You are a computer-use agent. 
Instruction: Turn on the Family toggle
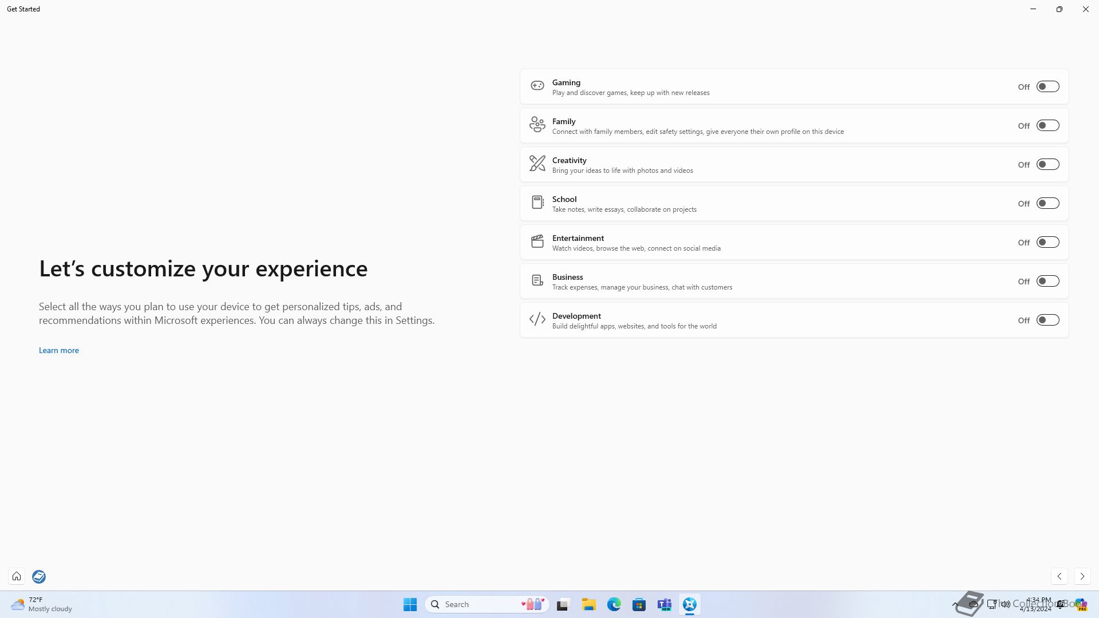pos(1047,125)
